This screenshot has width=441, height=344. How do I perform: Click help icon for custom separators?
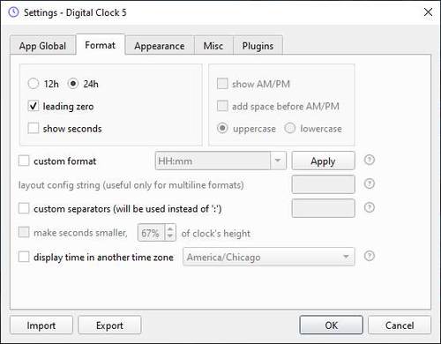(x=370, y=207)
